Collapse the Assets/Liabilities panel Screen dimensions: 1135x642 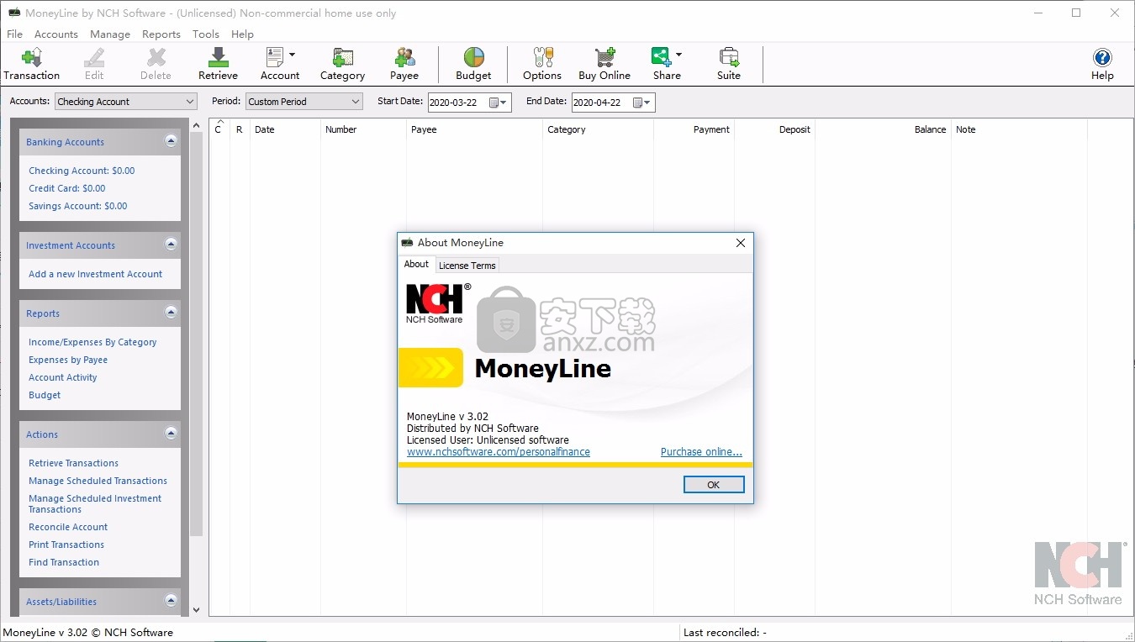(172, 601)
